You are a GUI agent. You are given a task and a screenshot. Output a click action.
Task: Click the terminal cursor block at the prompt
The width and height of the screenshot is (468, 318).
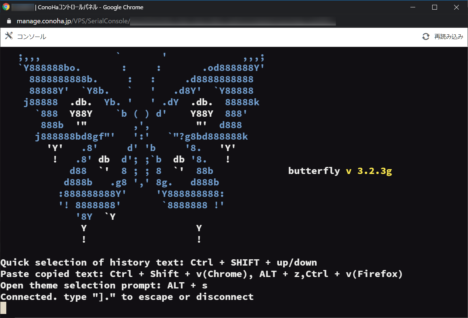(x=3, y=308)
